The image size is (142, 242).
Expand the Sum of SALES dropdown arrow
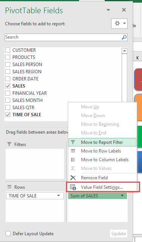pyautogui.click(x=122, y=196)
